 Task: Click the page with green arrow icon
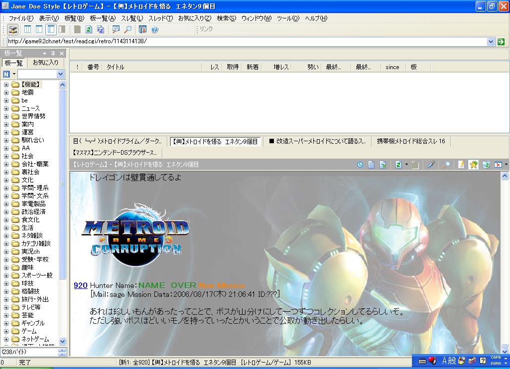[x=383, y=165]
